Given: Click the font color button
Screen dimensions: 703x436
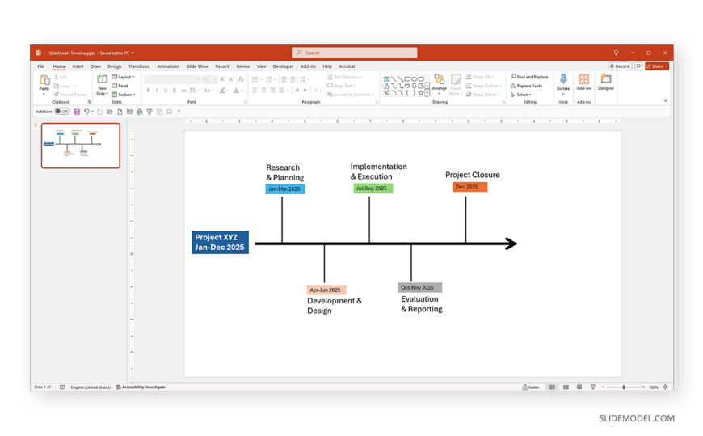Looking at the screenshot, I should click(236, 91).
